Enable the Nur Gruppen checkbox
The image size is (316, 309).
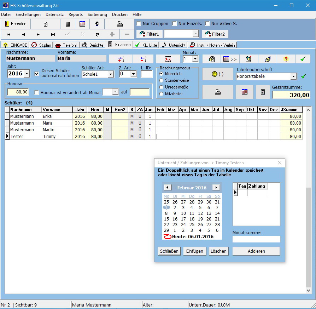(x=139, y=24)
